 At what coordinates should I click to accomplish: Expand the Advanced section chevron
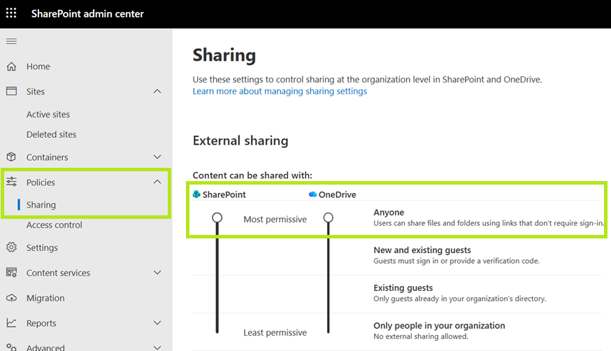point(157,347)
